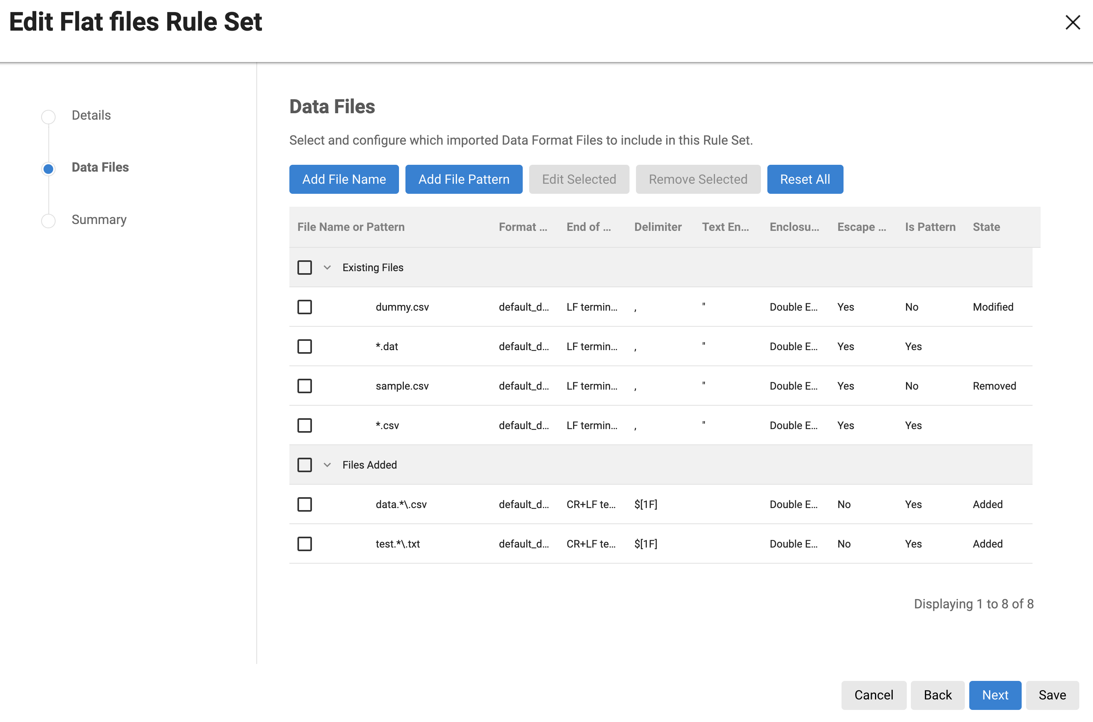Go Back to previous step
Screen dimensions: 1093x722
click(x=937, y=695)
